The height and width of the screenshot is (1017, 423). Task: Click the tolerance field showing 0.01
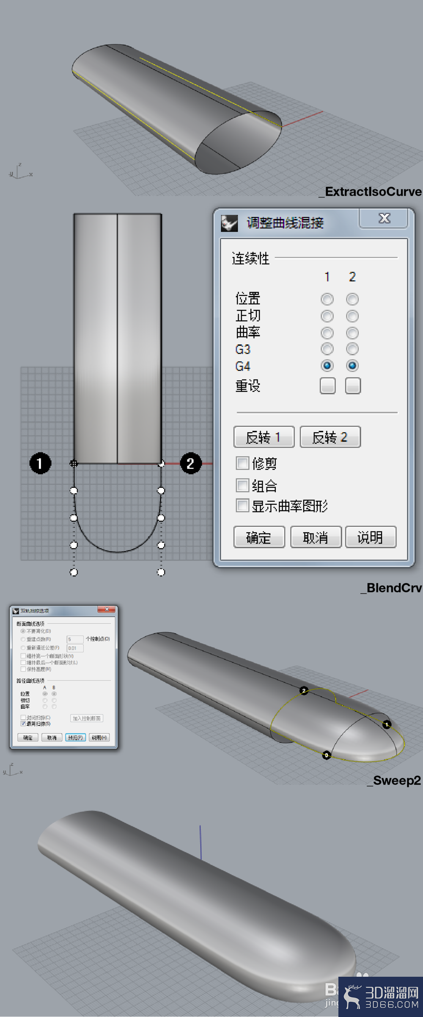coord(75,648)
